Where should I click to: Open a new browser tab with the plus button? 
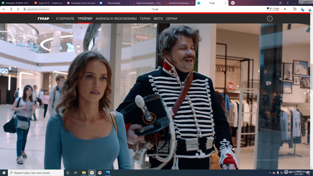coord(233,3)
